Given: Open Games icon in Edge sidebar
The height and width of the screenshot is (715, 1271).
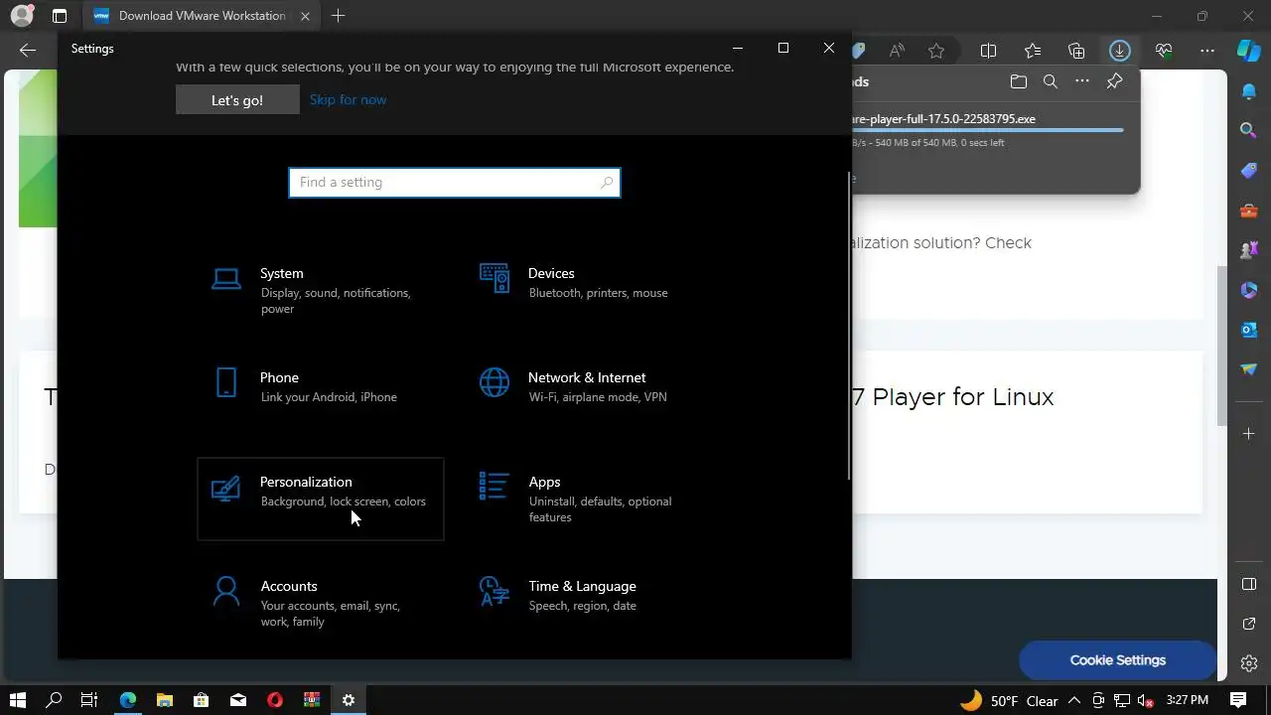Looking at the screenshot, I should [1249, 250].
